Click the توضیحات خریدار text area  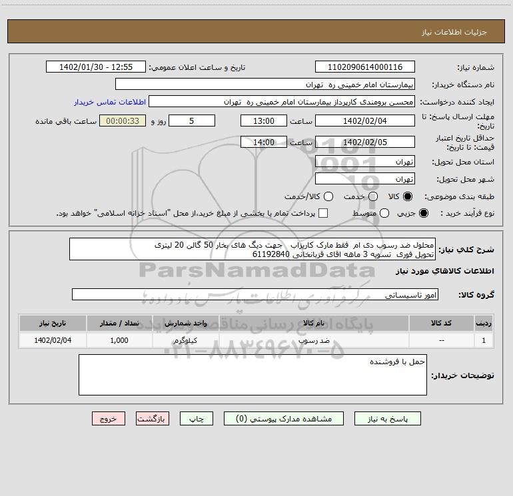(x=253, y=375)
